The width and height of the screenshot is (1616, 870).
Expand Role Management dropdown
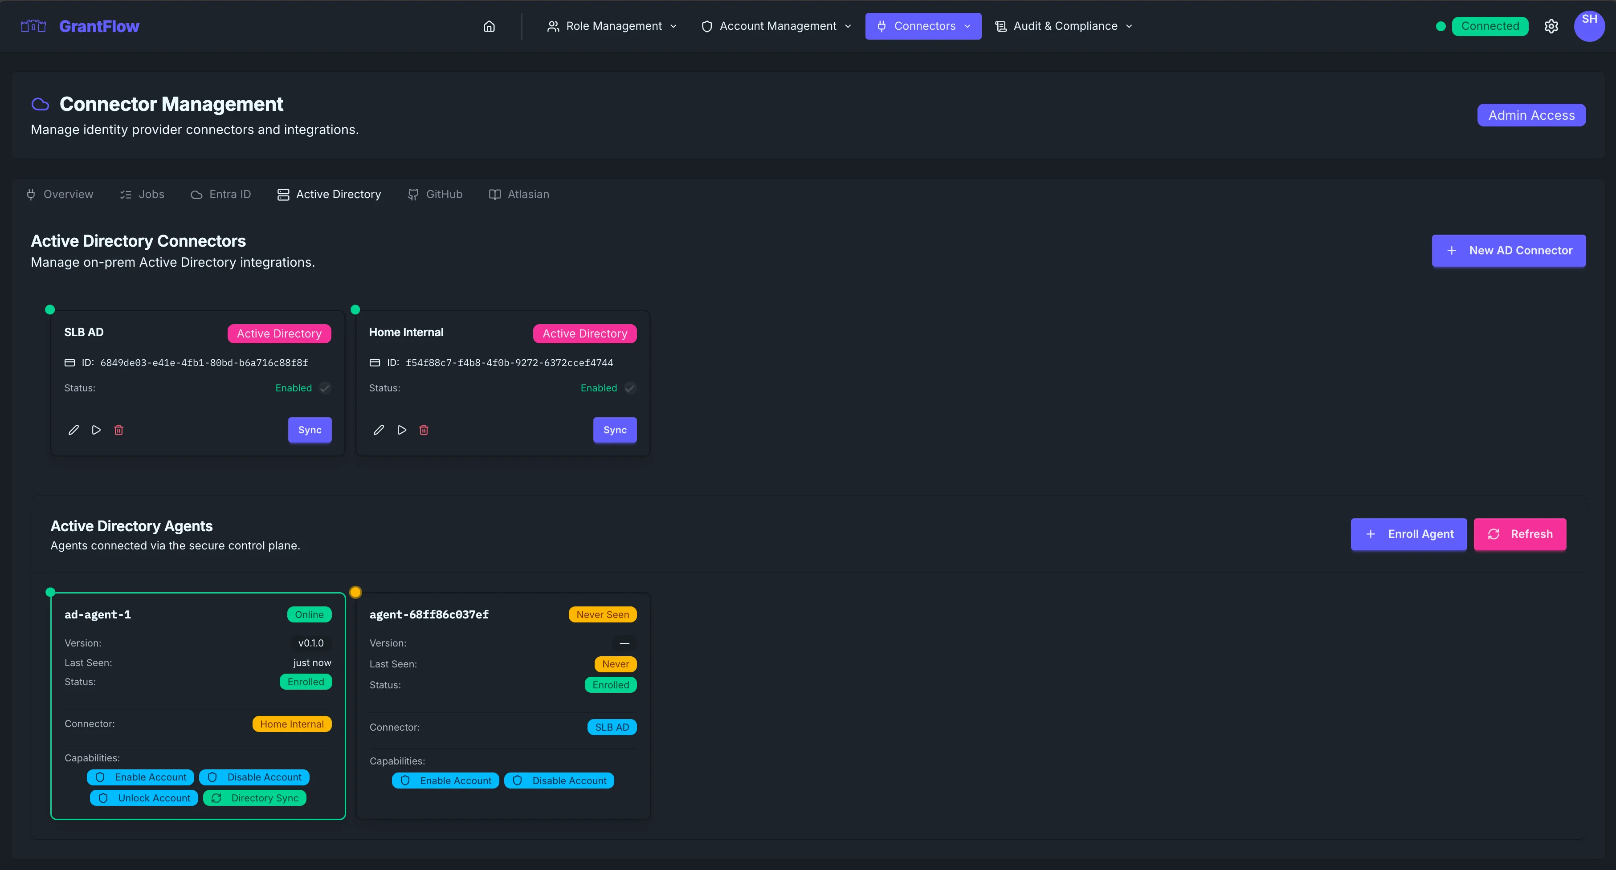tap(612, 26)
